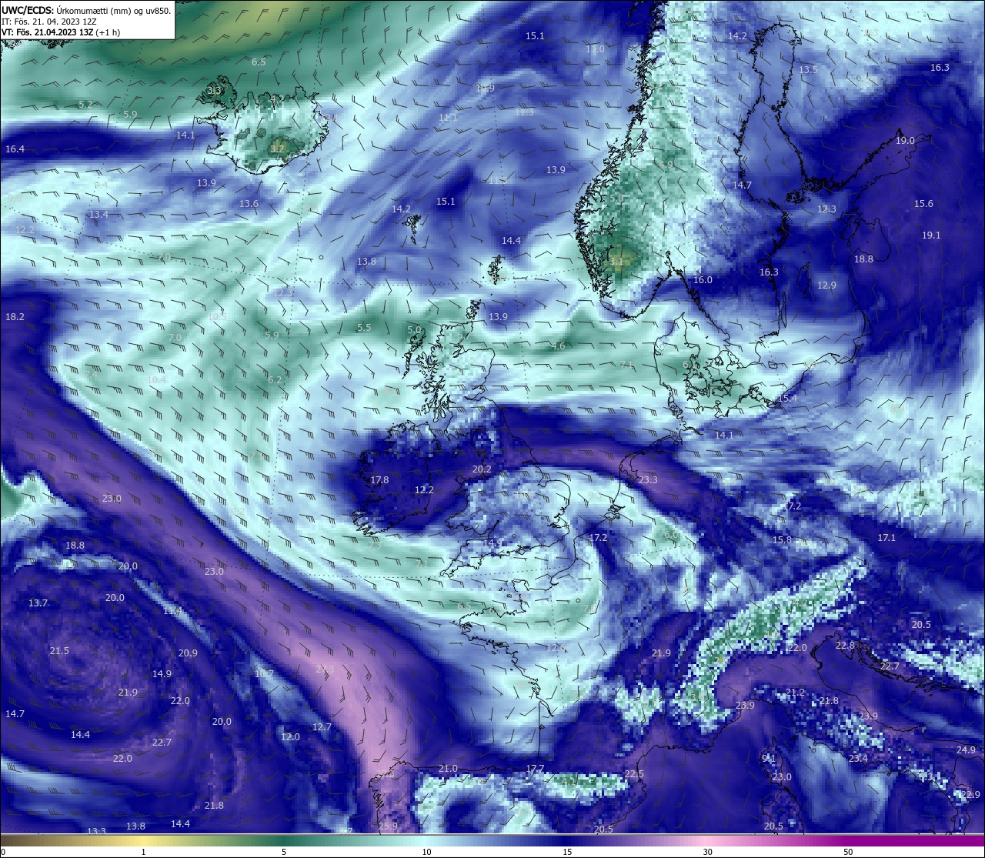Click the map value 15.6
The image size is (985, 858).
pos(923,203)
